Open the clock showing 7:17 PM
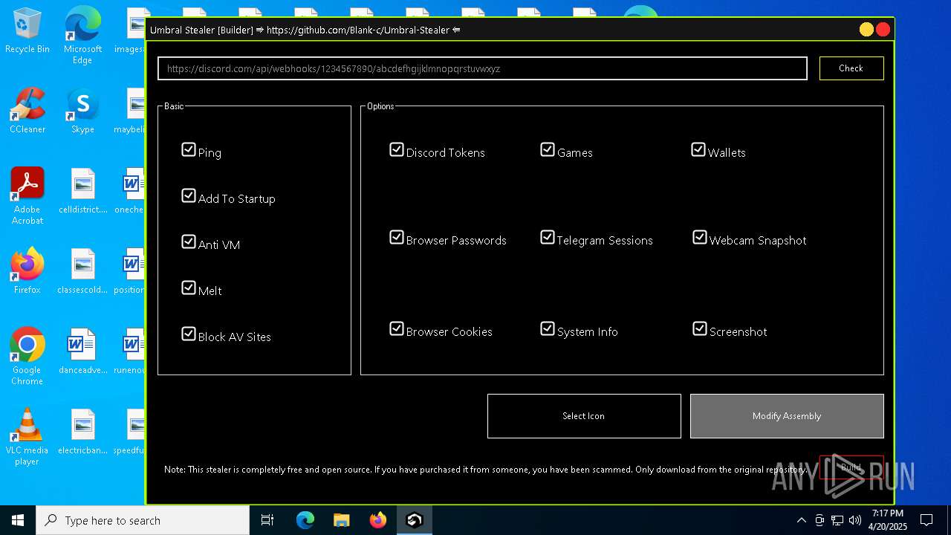951x535 pixels. click(888, 520)
